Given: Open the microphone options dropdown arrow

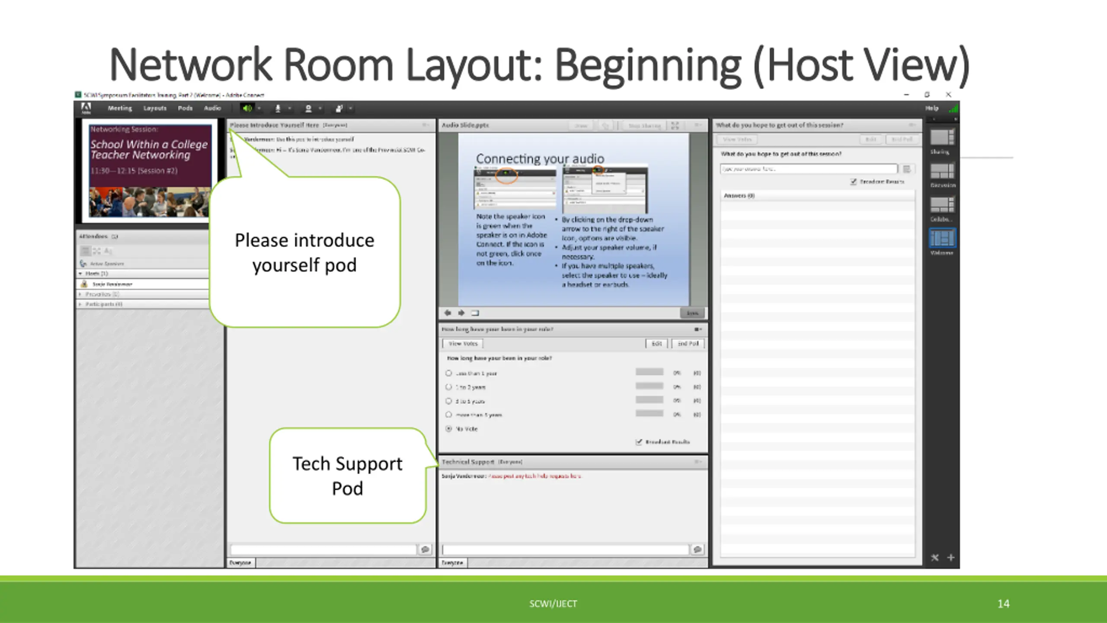Looking at the screenshot, I should point(290,108).
